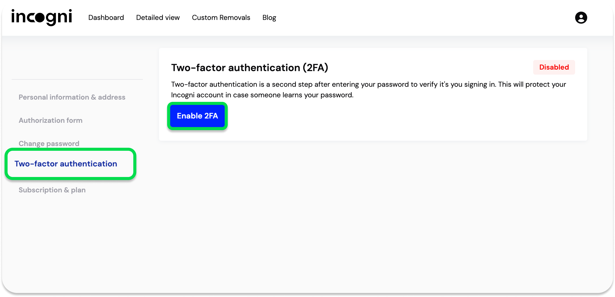
Task: Click description line starting 'Two-factor authentication is'
Action: tap(369, 84)
